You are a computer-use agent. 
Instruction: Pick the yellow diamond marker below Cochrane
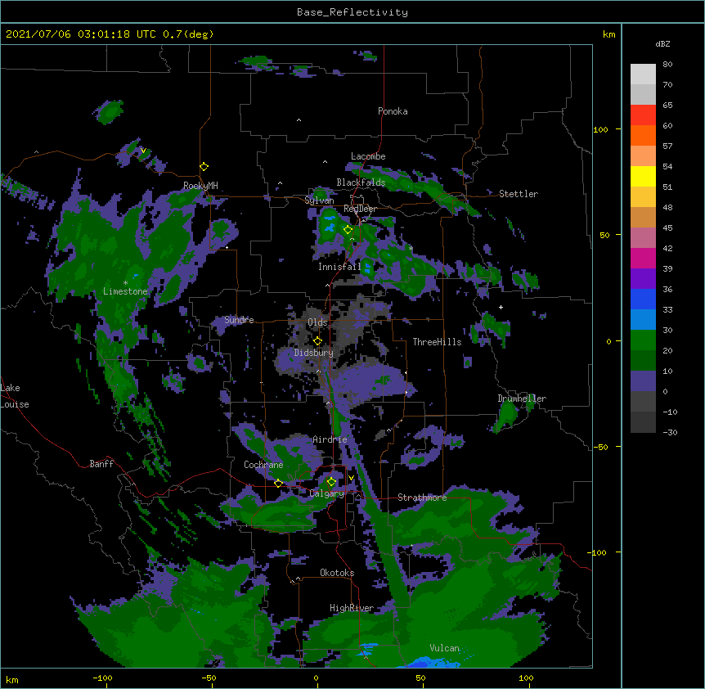[x=278, y=484]
